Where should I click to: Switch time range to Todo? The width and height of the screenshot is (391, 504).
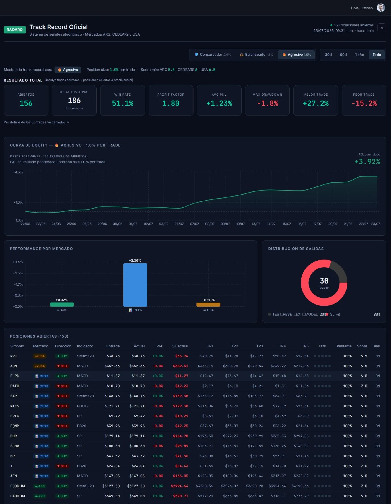(x=377, y=55)
